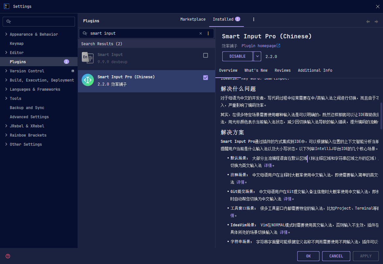Open the Reviews tab

(x=283, y=70)
